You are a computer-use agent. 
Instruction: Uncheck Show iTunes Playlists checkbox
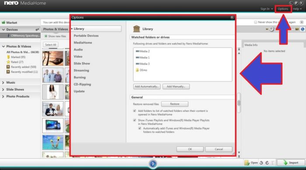(x=135, y=120)
